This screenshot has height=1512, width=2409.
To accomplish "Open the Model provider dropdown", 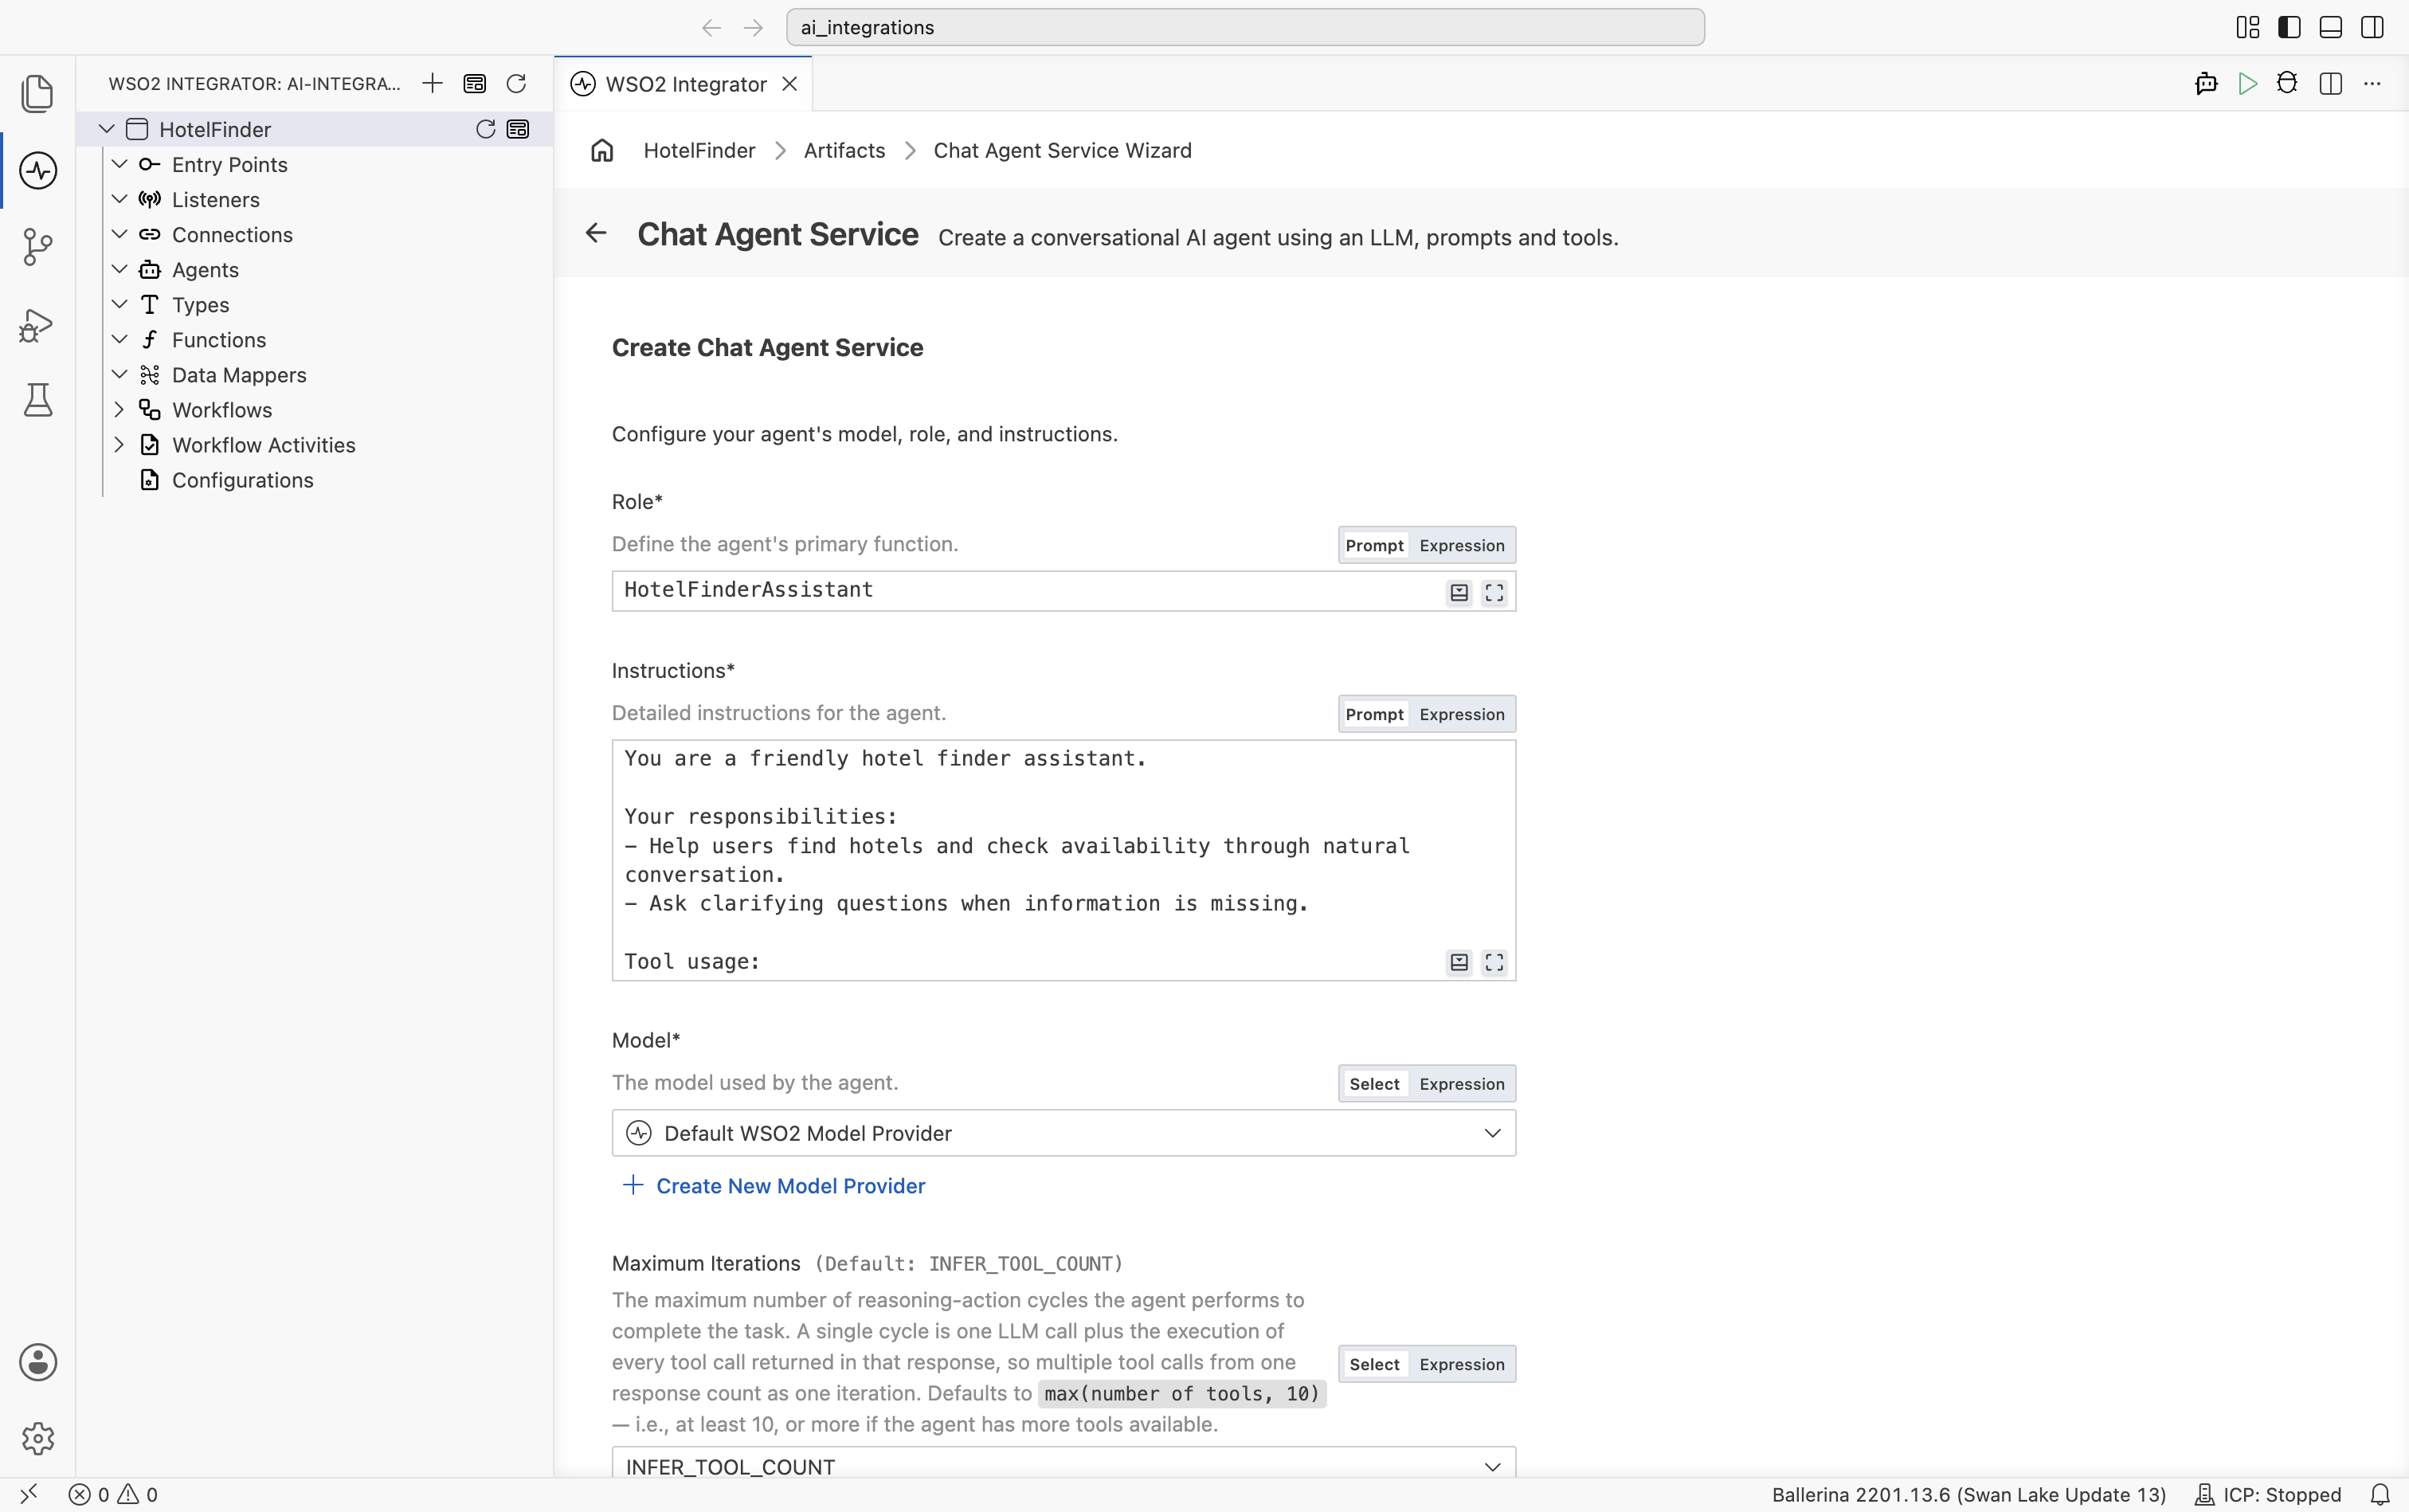I will [x=1064, y=1133].
